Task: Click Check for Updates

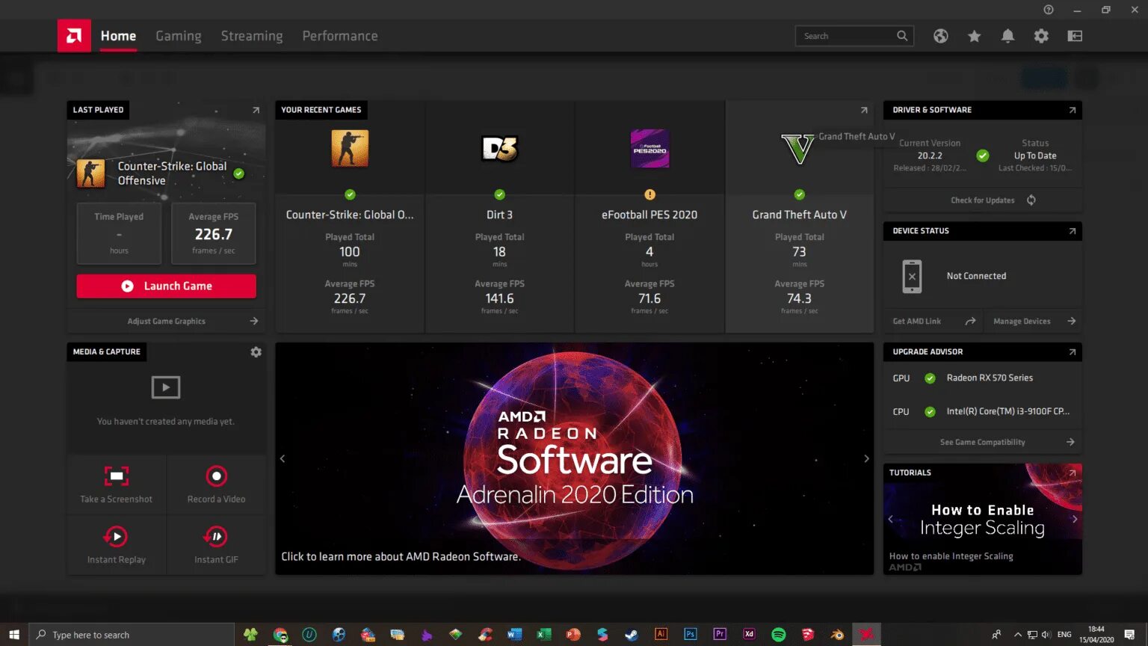Action: 983,200
